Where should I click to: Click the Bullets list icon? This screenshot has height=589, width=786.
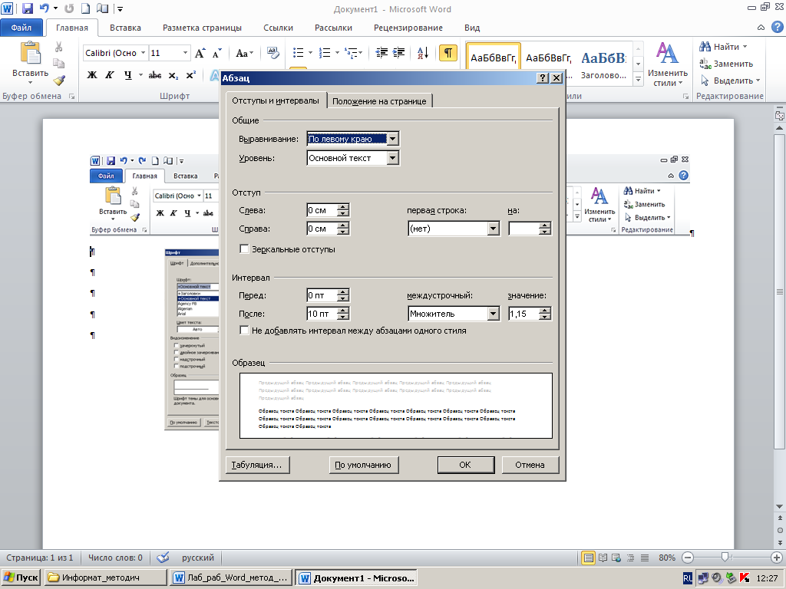coord(299,53)
